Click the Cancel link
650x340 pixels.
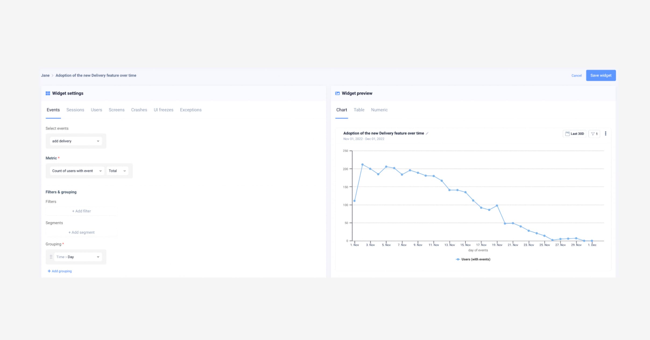coord(576,76)
